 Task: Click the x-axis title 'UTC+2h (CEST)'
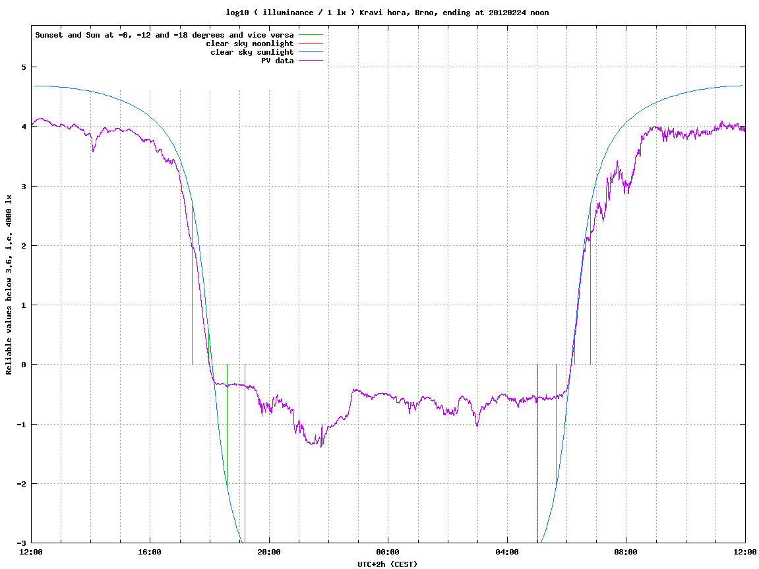point(387,564)
